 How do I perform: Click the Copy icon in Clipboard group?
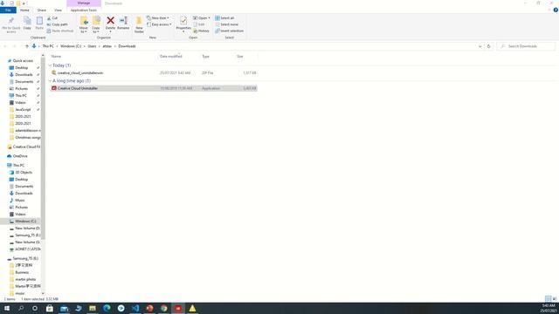coord(27,21)
